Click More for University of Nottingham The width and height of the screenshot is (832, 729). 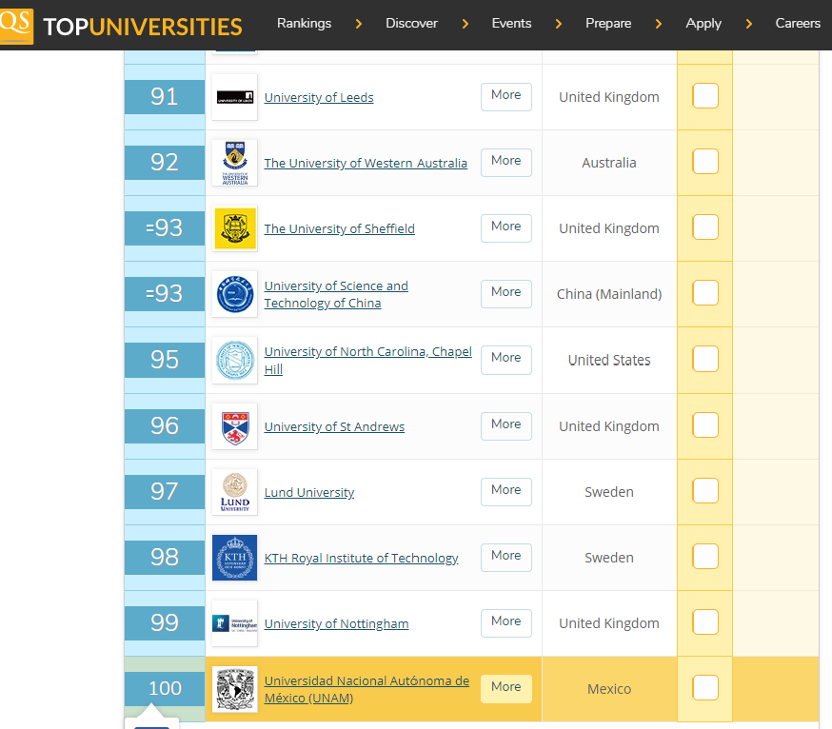pos(506,623)
